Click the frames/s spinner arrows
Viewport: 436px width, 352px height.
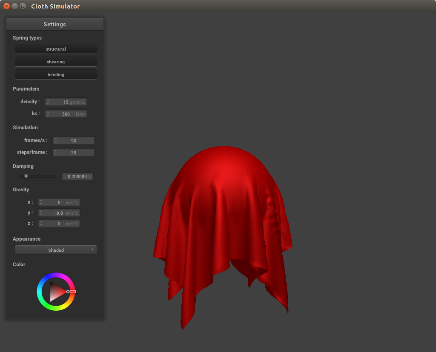tap(56, 141)
